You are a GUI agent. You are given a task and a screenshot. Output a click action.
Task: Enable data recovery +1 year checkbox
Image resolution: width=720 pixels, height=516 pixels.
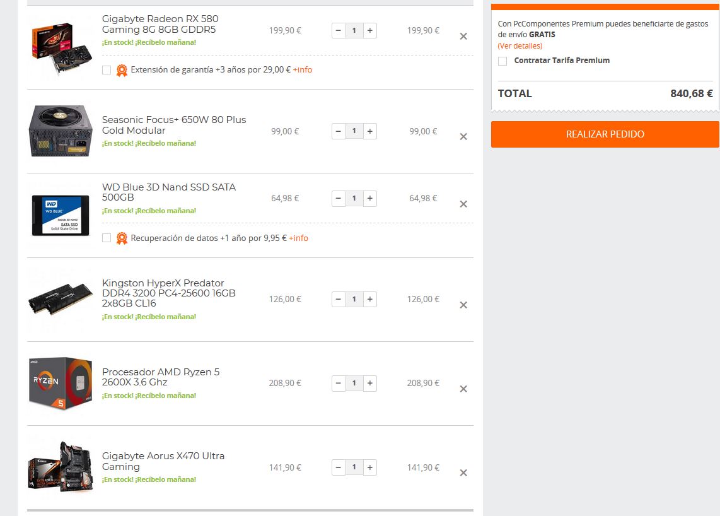107,238
